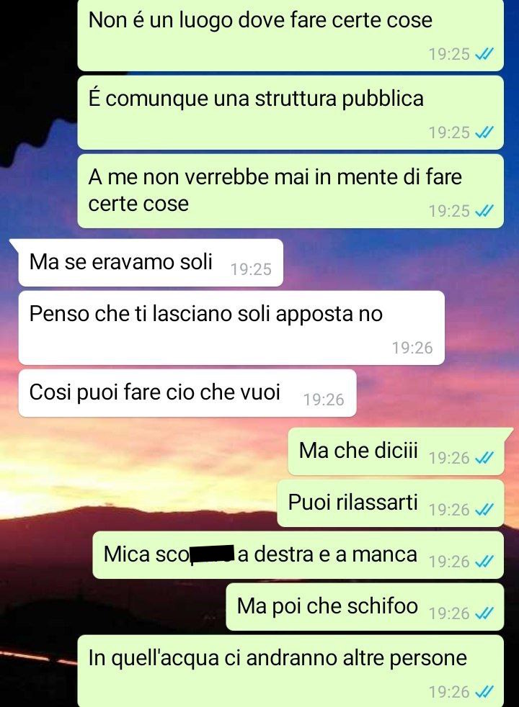Tap the read checkmarks on 'É comunque una struttura pubblica'

click(x=484, y=132)
